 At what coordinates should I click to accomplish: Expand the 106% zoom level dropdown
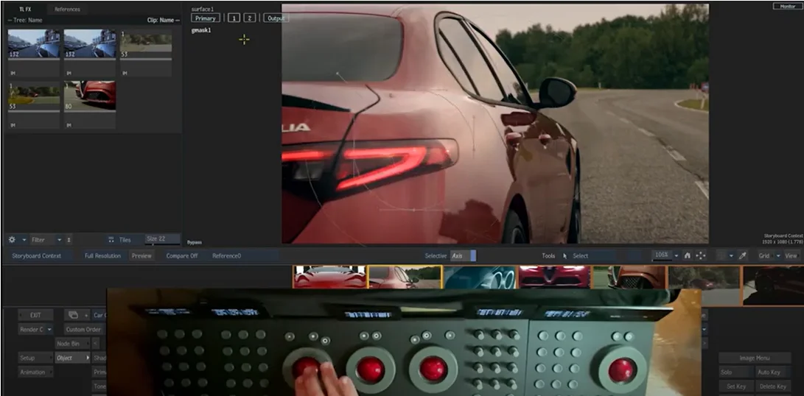pyautogui.click(x=676, y=255)
